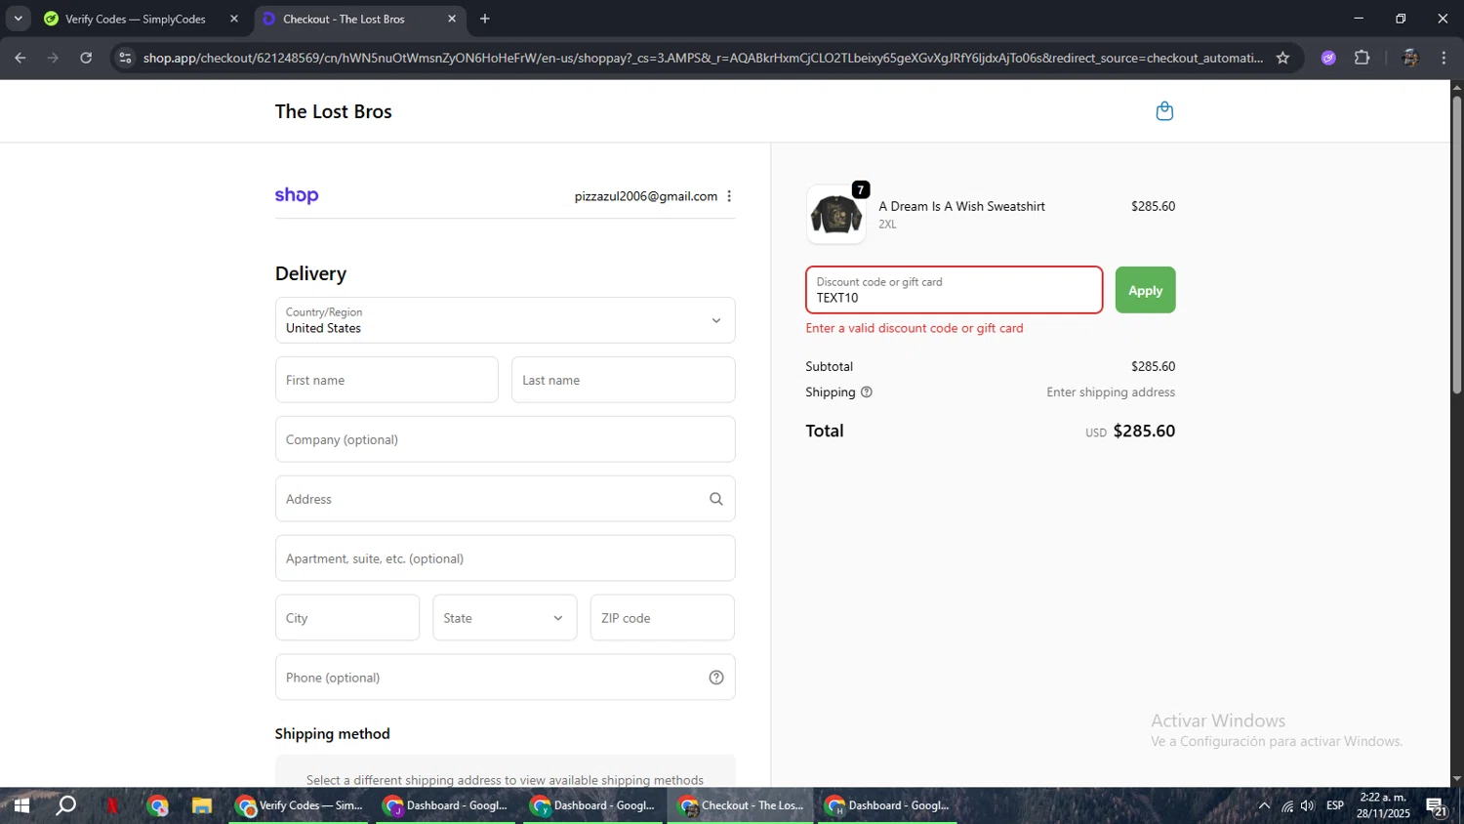The width and height of the screenshot is (1464, 824).
Task: Click the Last name field
Action: point(623,380)
